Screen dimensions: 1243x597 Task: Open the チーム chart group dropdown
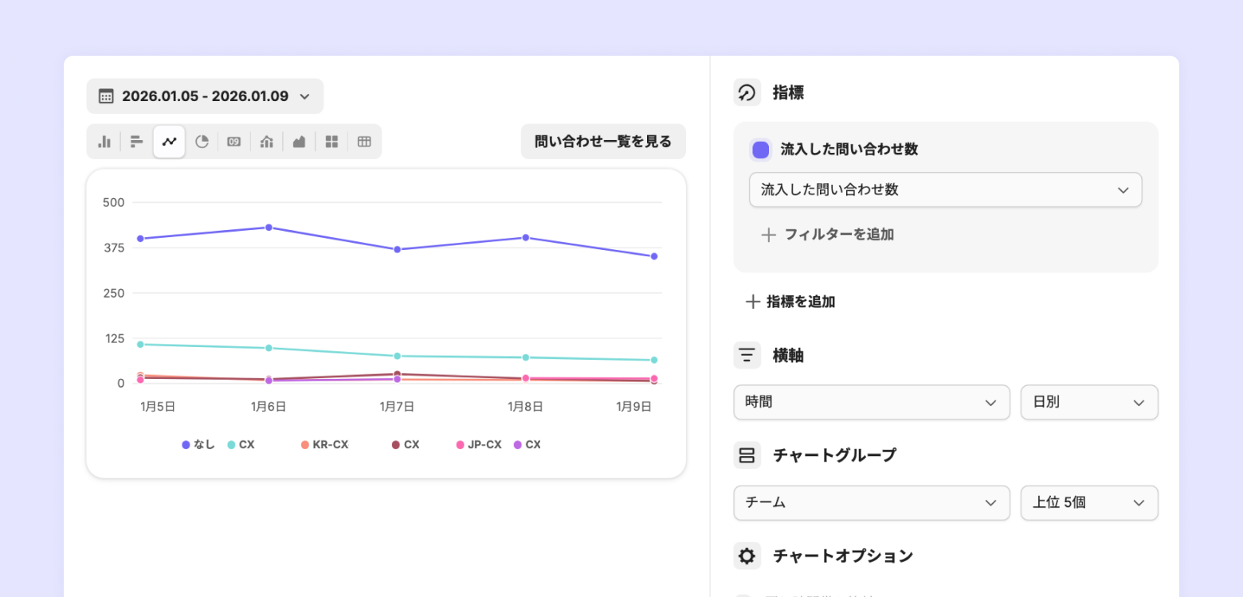(871, 503)
